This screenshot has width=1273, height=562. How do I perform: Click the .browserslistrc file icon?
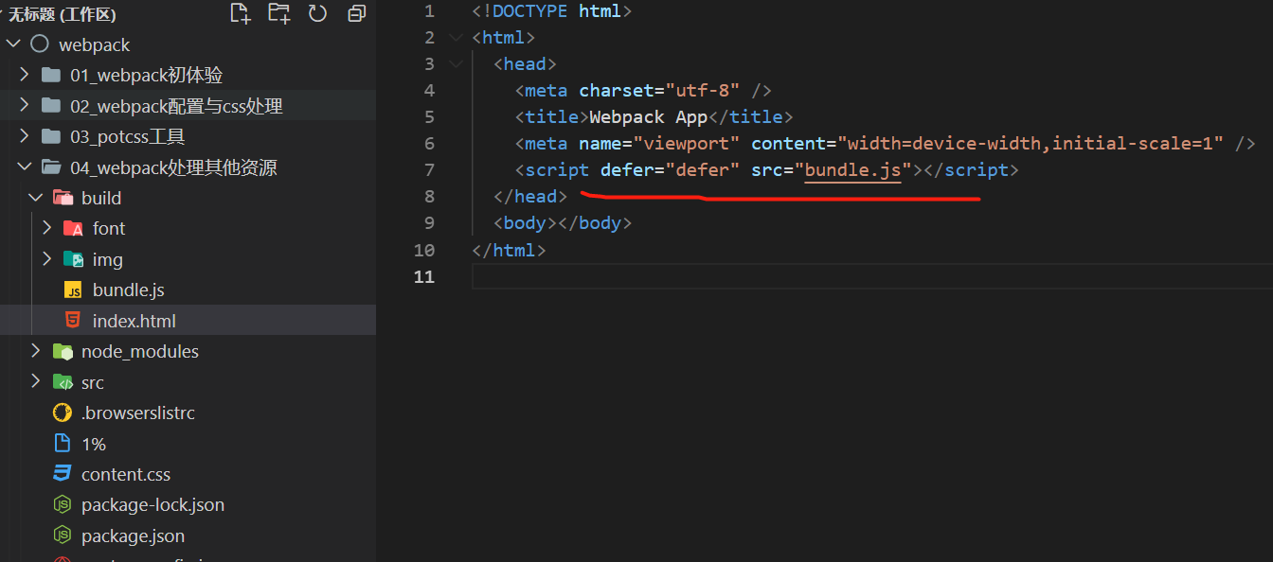pyautogui.click(x=63, y=413)
